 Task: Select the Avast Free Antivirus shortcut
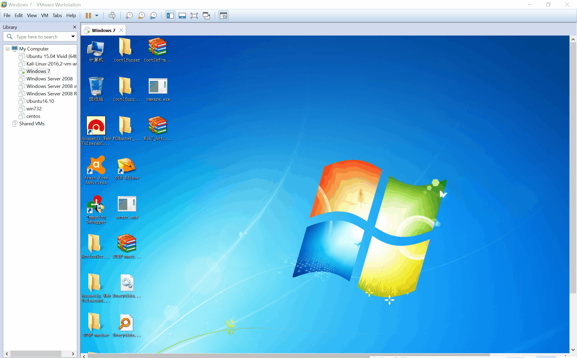pos(96,170)
